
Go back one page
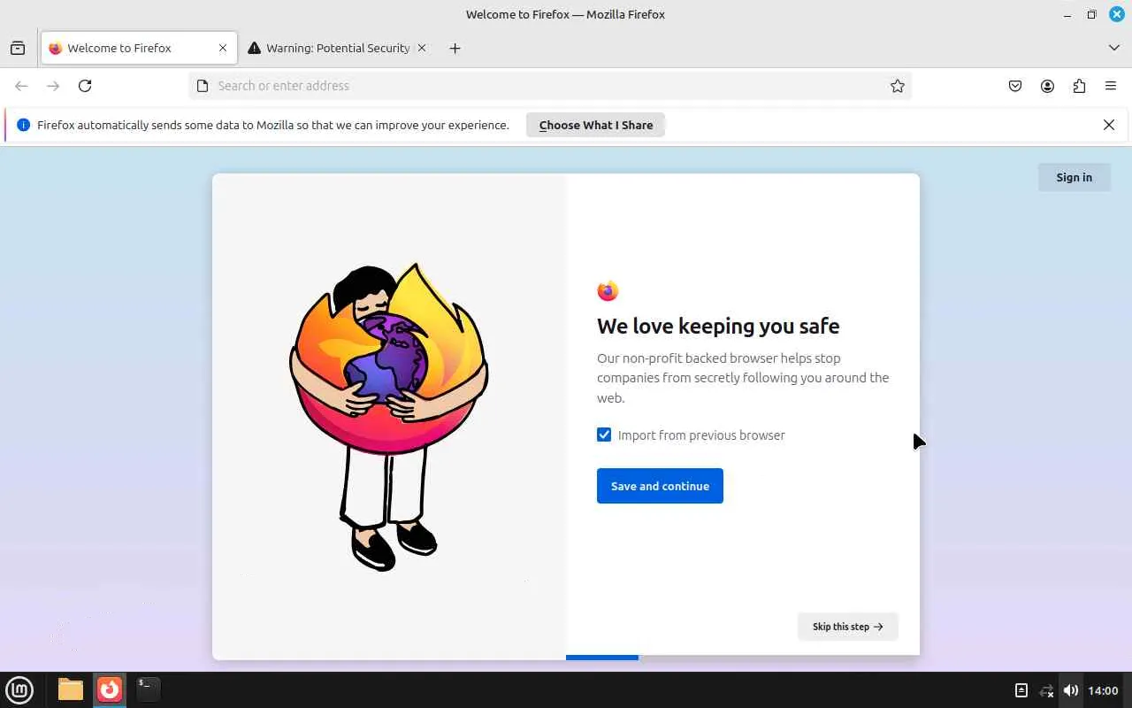point(21,86)
